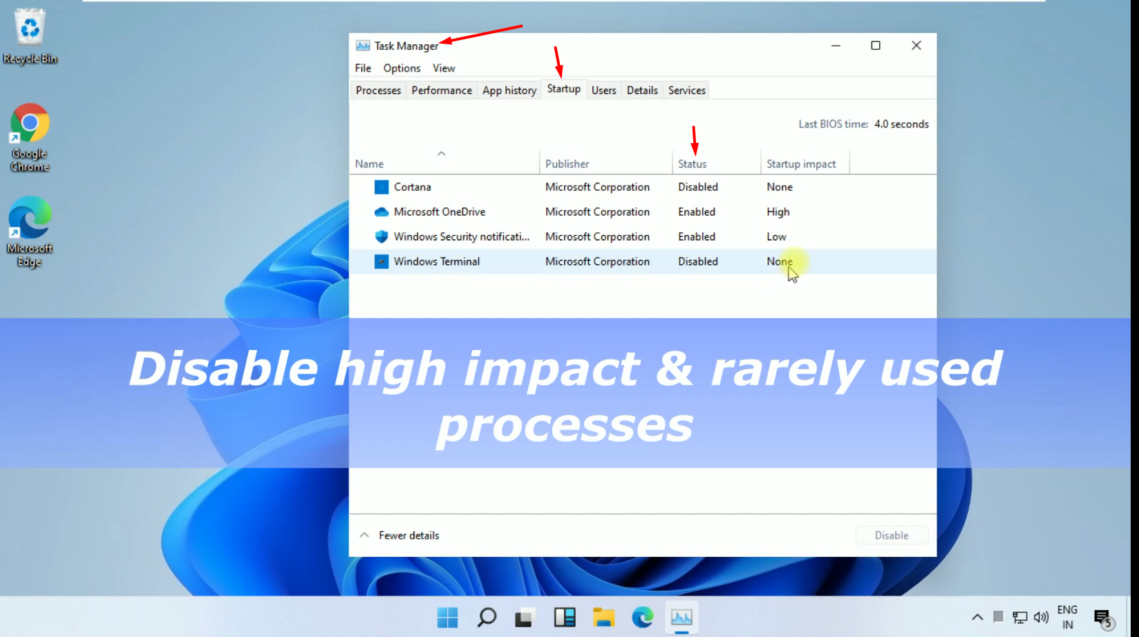Sort by the Name column header
The image size is (1139, 637).
click(x=444, y=164)
